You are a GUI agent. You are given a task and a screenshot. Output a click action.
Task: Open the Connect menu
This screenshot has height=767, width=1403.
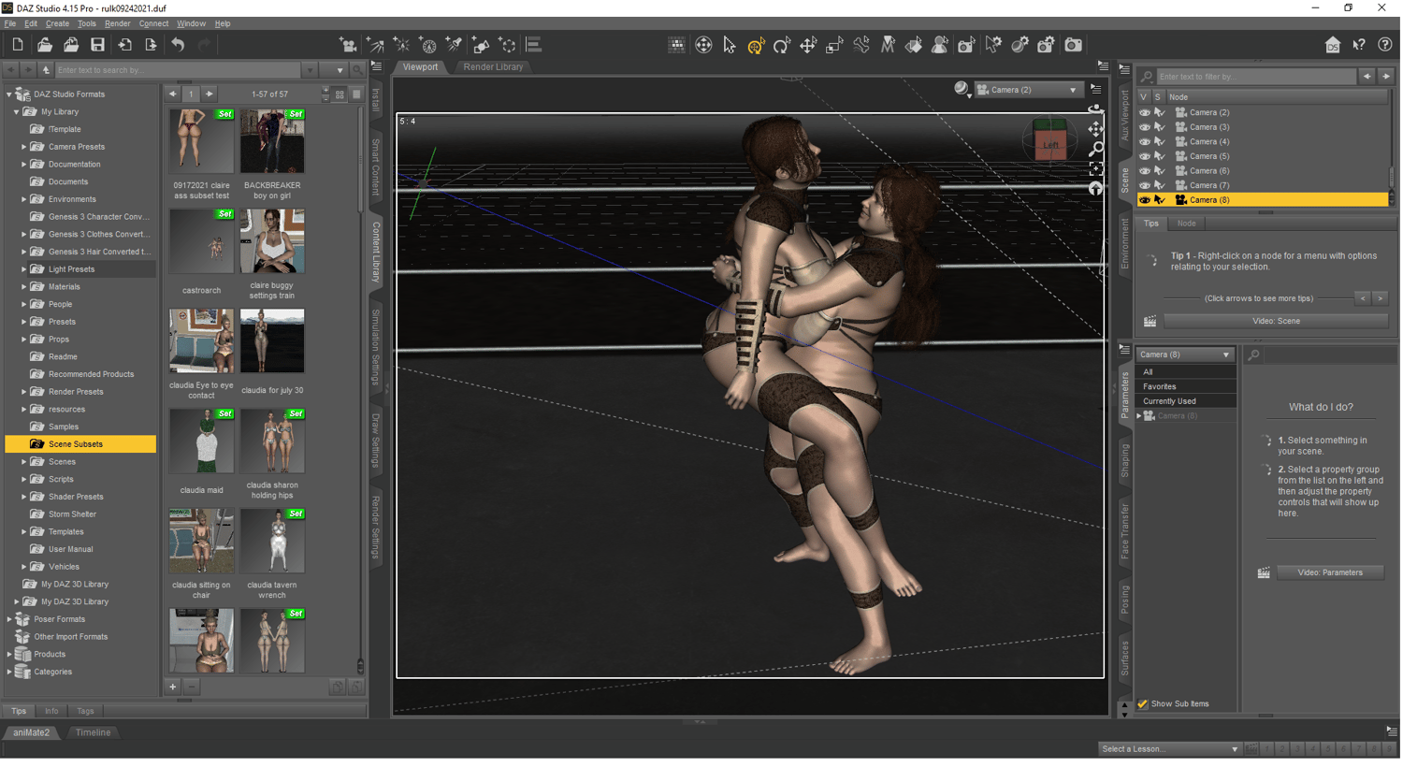coord(153,23)
